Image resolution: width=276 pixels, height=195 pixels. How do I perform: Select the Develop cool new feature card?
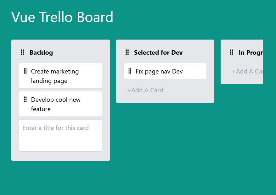(60, 104)
